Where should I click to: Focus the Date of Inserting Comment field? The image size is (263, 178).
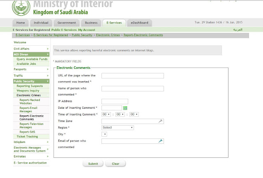click(x=112, y=108)
